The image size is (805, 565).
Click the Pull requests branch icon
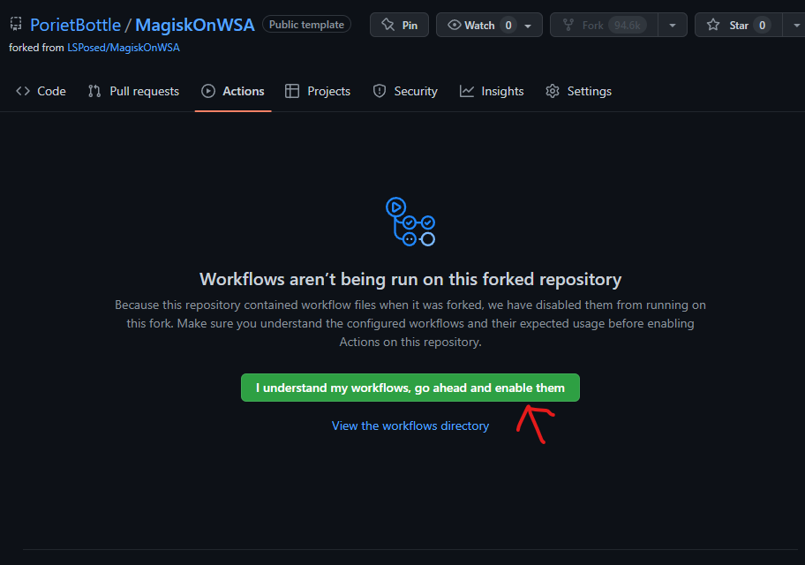[x=94, y=92]
